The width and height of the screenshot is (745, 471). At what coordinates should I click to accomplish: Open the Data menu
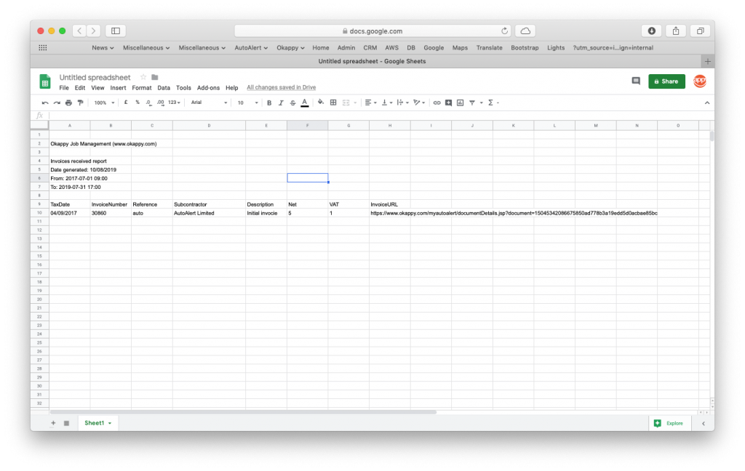point(164,88)
